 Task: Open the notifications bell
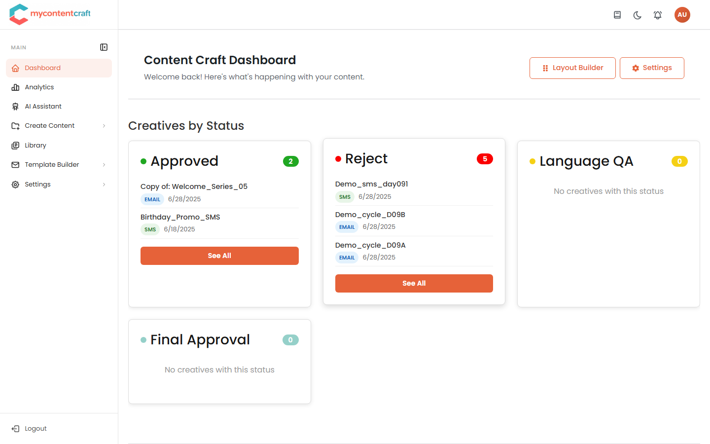click(658, 15)
